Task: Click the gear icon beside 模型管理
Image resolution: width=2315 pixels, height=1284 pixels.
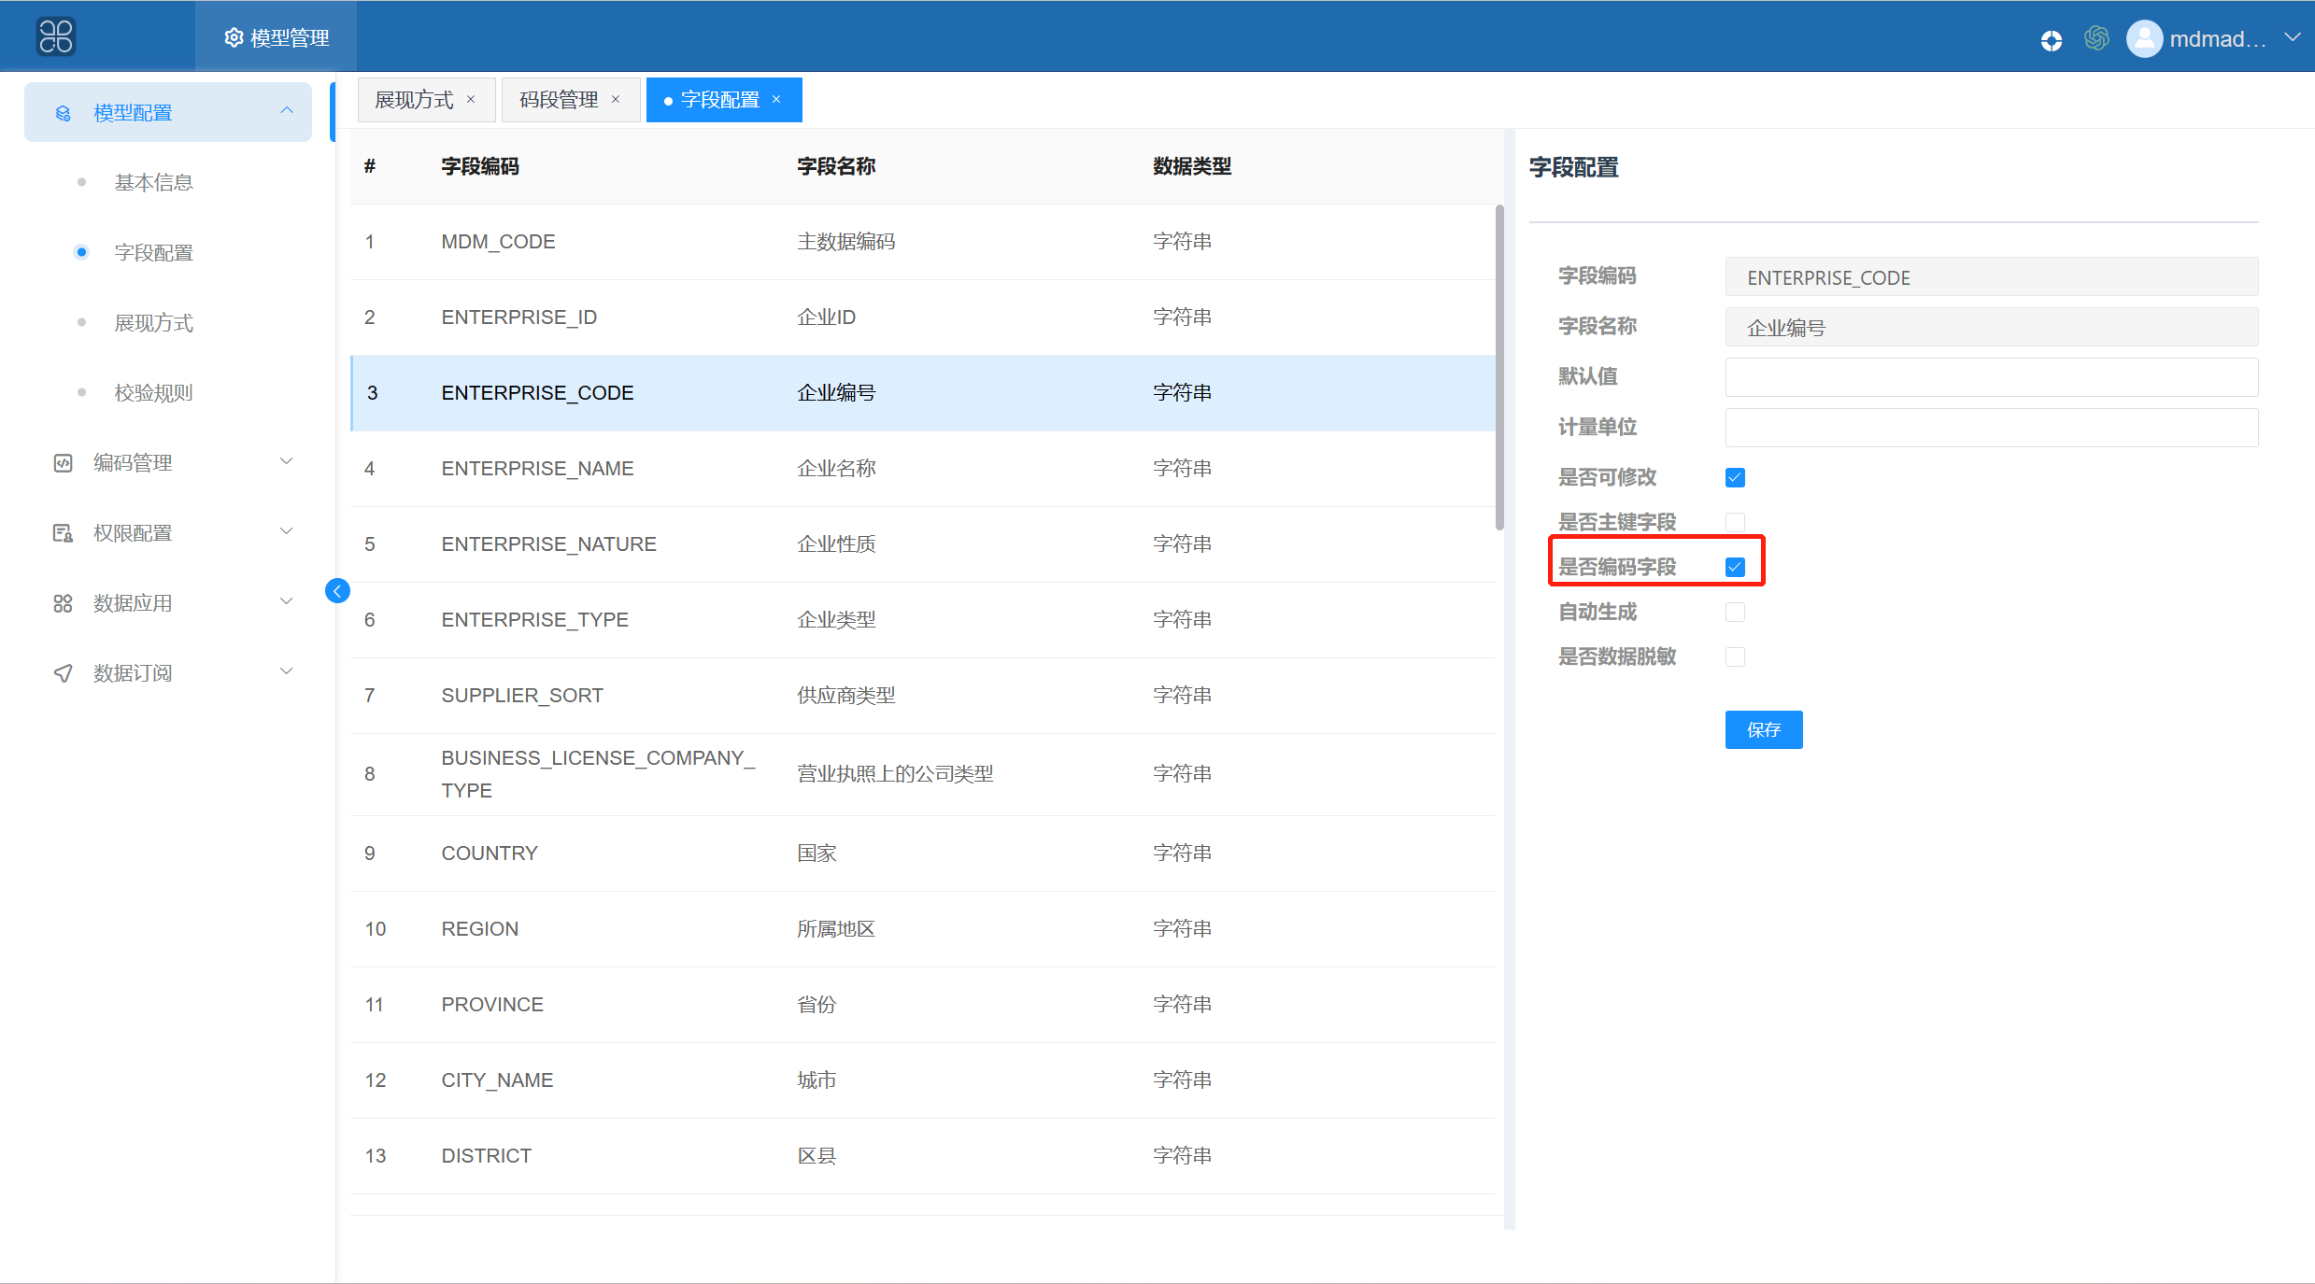Action: pos(234,37)
